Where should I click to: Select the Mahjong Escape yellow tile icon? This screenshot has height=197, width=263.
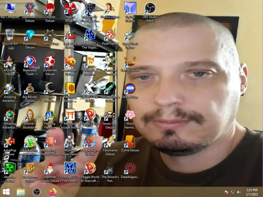click(x=70, y=92)
